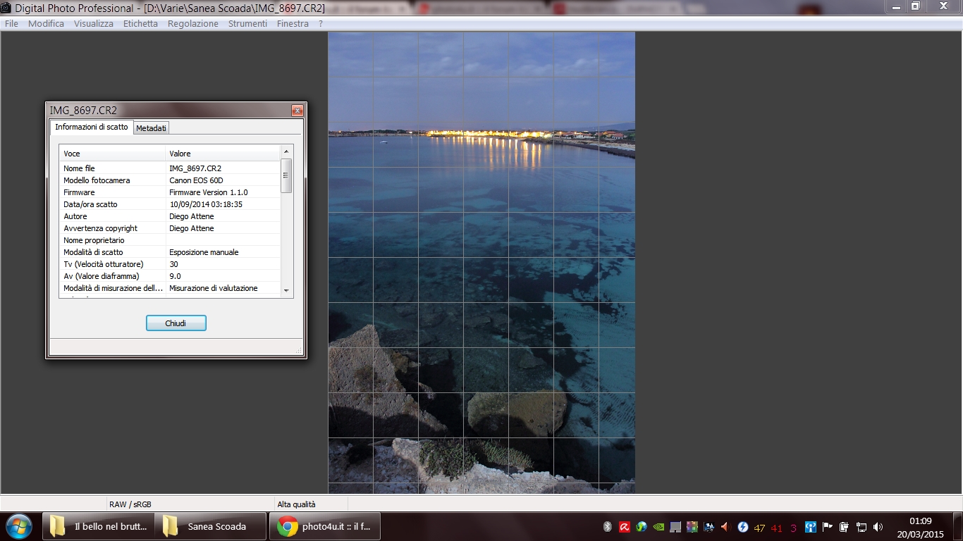Open the 'Il bello nel brutt...' folder
The width and height of the screenshot is (963, 541).
(x=99, y=526)
